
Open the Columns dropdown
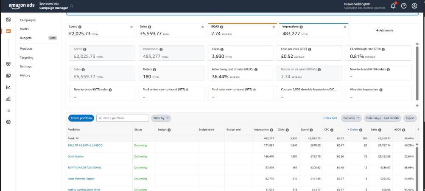pyautogui.click(x=351, y=118)
